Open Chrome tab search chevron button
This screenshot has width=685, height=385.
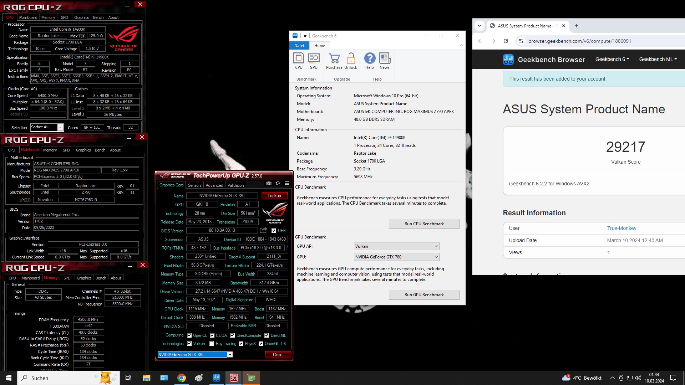tap(479, 26)
